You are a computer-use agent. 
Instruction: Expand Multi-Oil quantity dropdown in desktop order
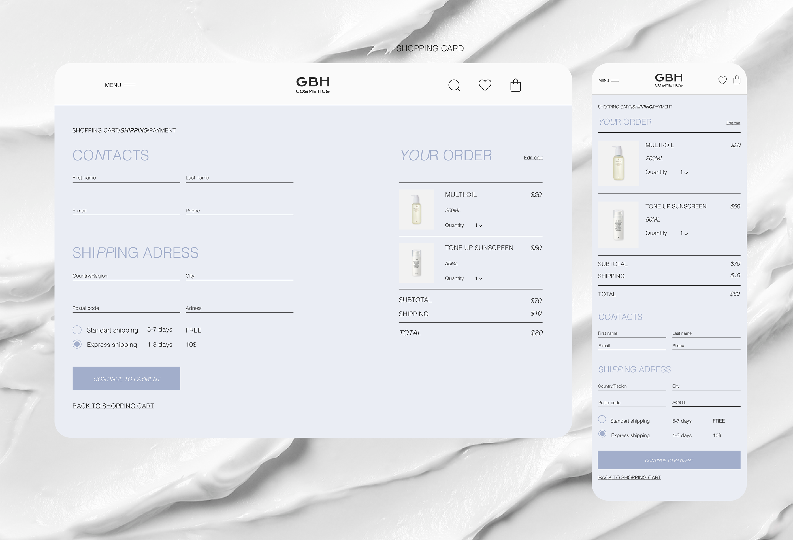(x=478, y=225)
